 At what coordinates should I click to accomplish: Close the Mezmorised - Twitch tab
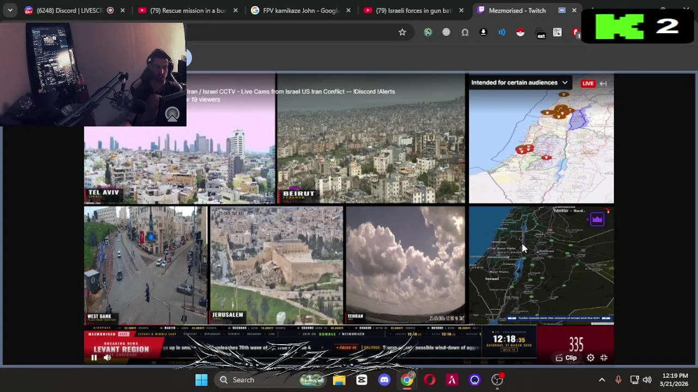[x=574, y=10]
